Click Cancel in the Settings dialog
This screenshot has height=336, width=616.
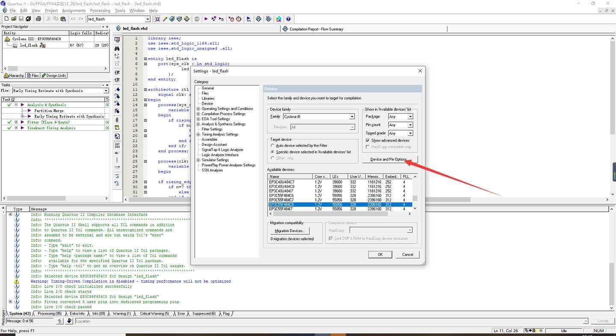point(408,254)
